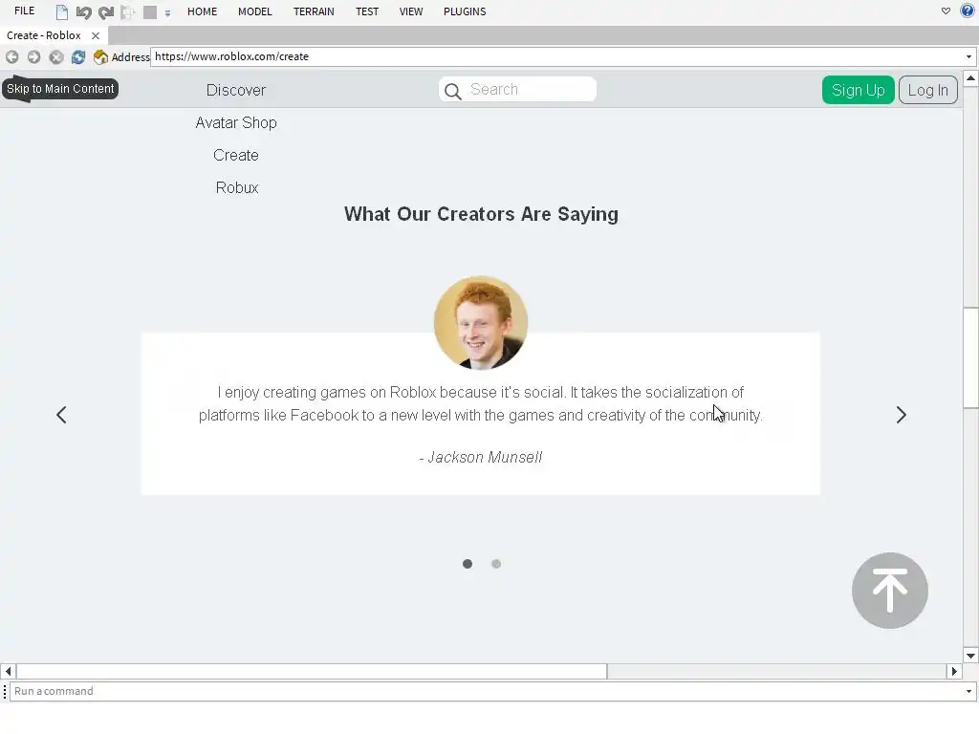Click the vertical scrollbar down arrow
This screenshot has height=734, width=979.
[x=970, y=656]
